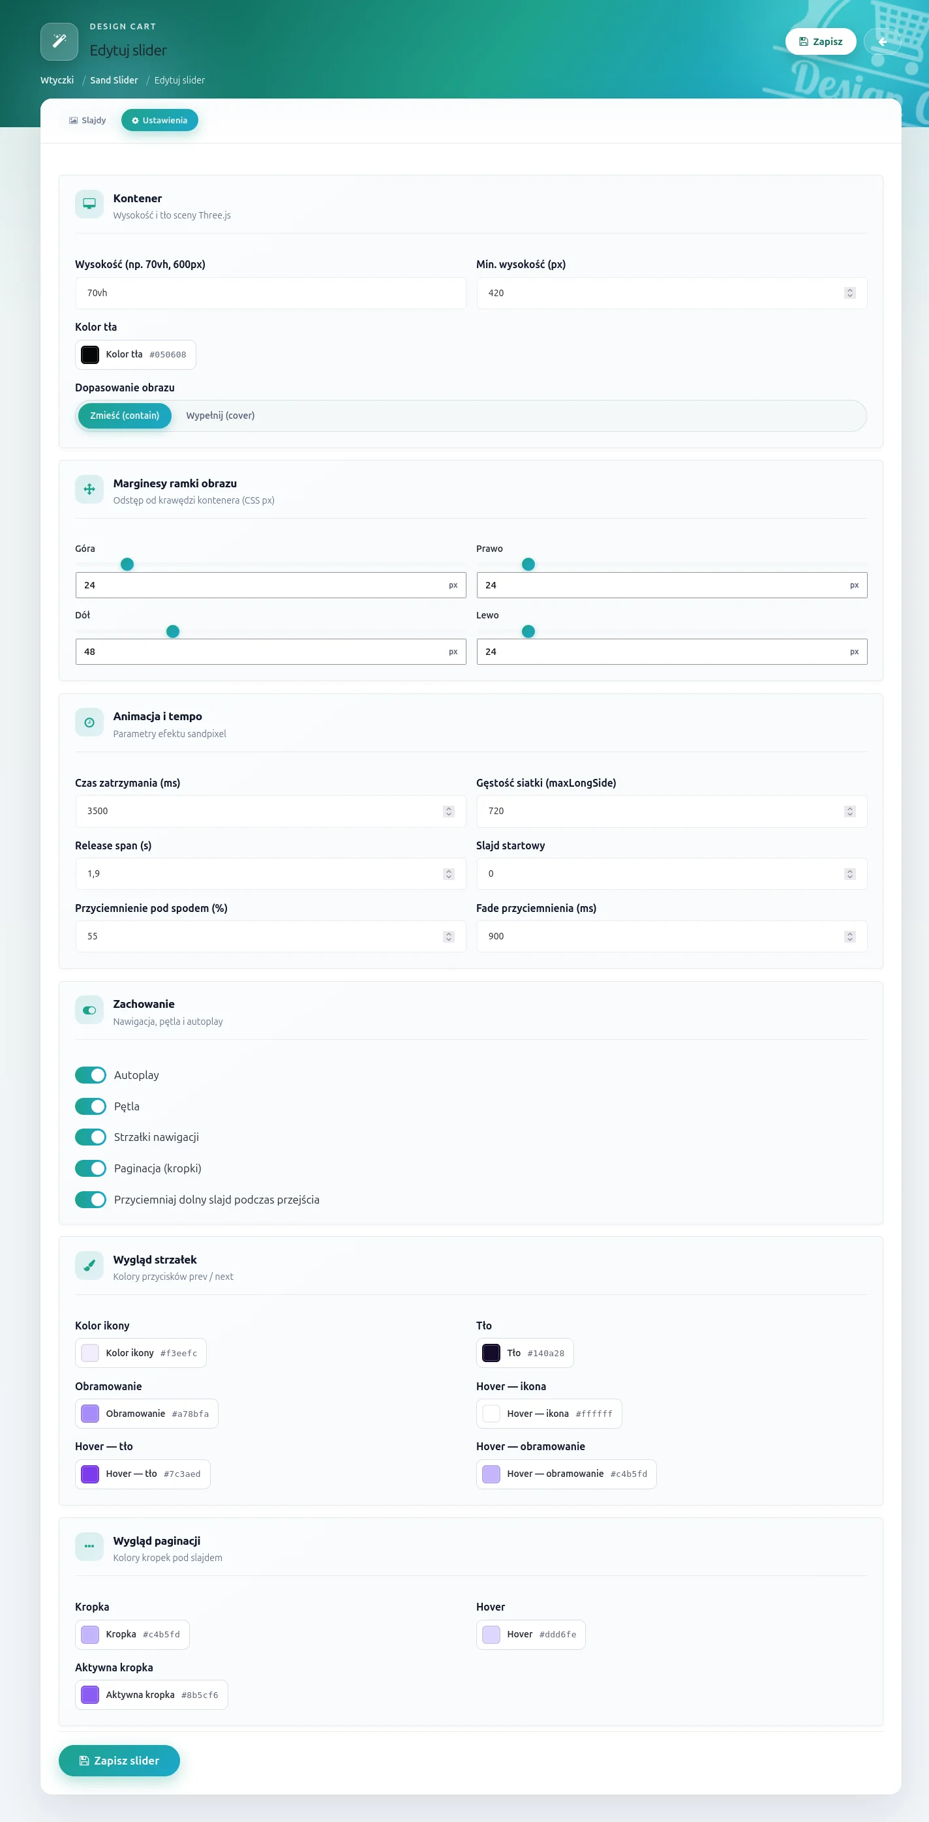The width and height of the screenshot is (929, 1822).
Task: Click the Prawo margin slider handle
Action: pos(528,564)
